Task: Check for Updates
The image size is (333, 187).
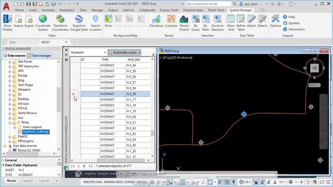Action: click(291, 23)
